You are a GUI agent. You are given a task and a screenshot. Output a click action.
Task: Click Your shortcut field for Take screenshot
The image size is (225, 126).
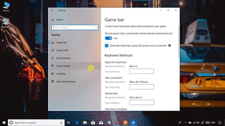[142, 87]
